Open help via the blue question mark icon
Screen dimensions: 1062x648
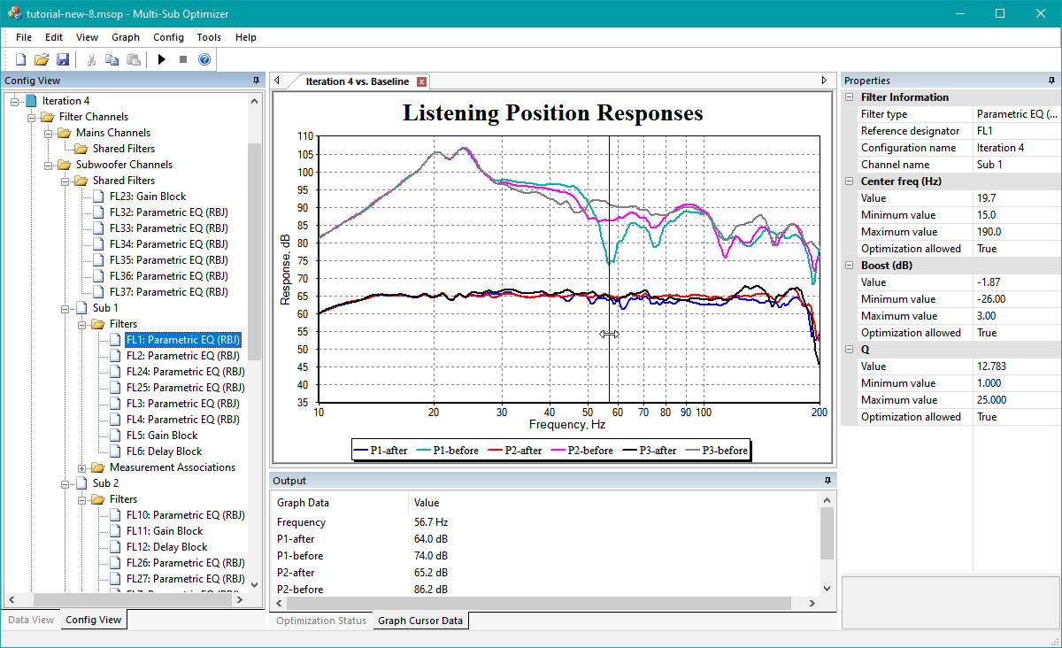(204, 59)
